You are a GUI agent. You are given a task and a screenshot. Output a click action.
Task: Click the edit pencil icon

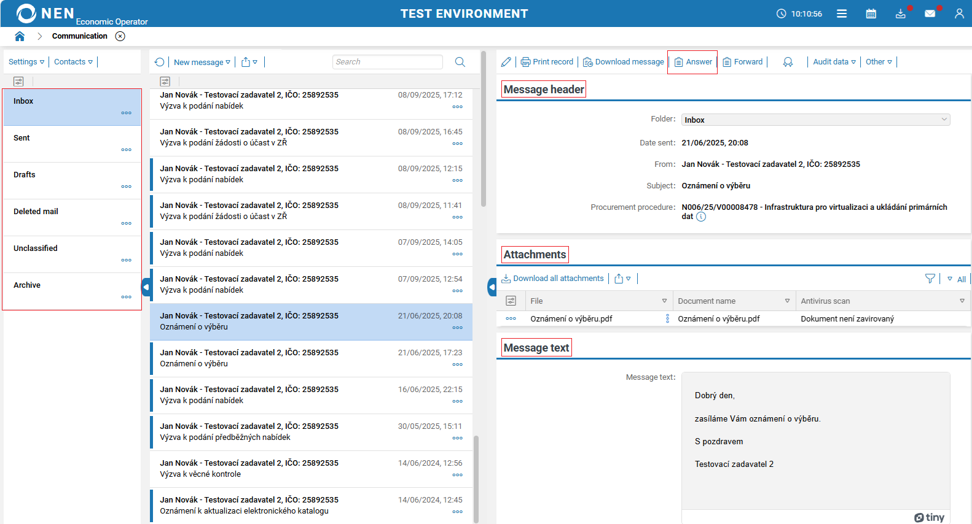(506, 62)
